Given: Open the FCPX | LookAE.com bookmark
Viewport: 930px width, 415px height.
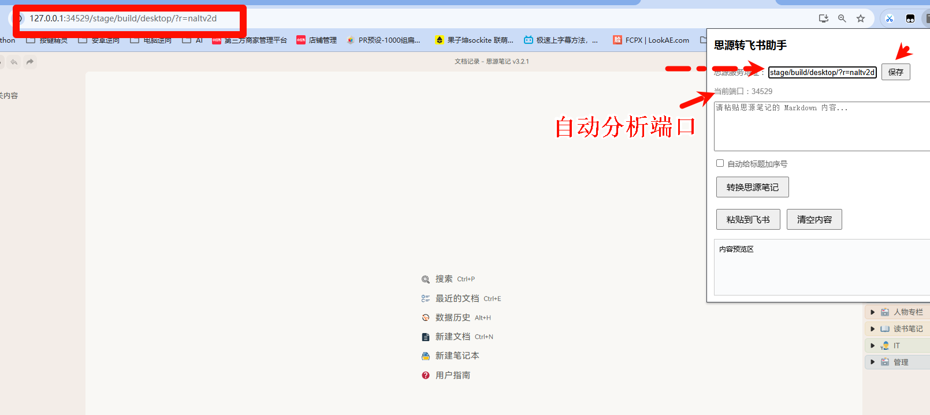Looking at the screenshot, I should [x=651, y=40].
